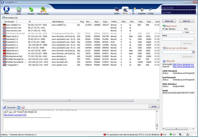Open the Graphiken statistics icon
This screenshot has height=137, width=198.
click(142, 11)
